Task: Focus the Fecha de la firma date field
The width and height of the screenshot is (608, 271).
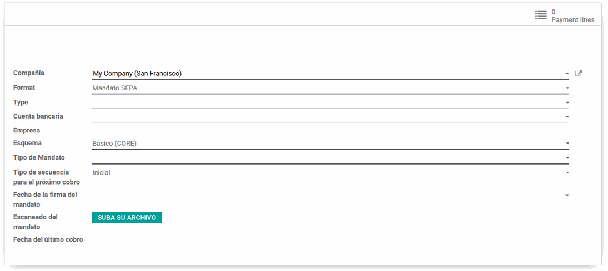Action: pyautogui.click(x=326, y=195)
